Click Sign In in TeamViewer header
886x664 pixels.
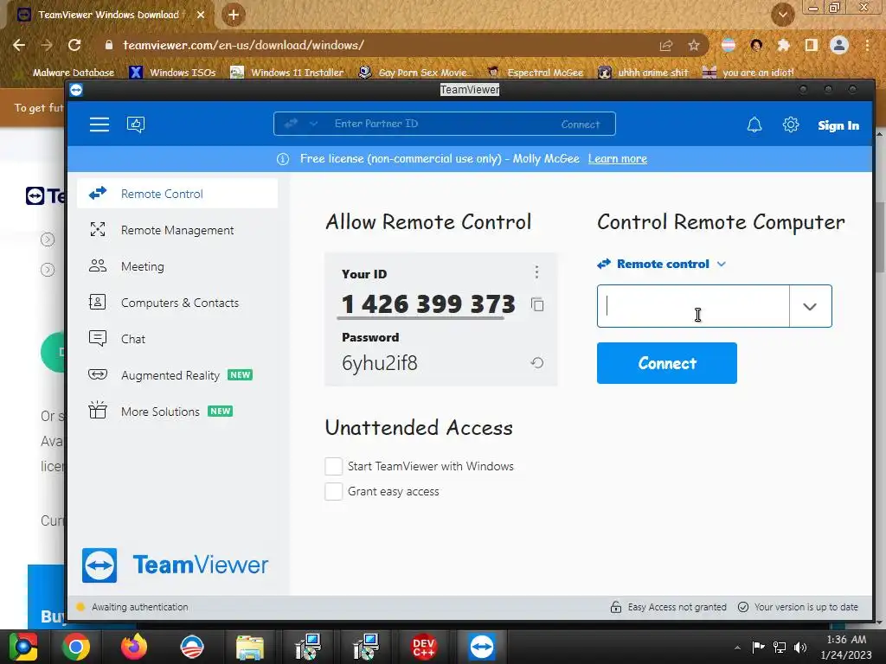click(838, 125)
